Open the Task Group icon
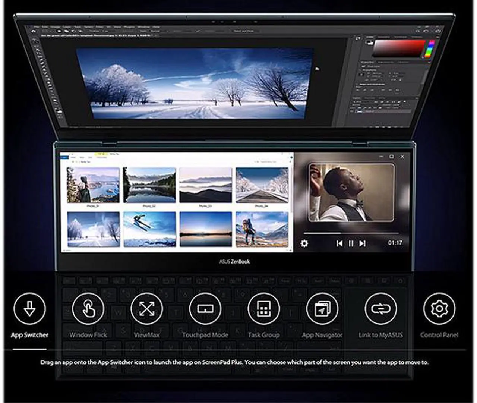Screen dimensions: 477x403 (x=263, y=309)
